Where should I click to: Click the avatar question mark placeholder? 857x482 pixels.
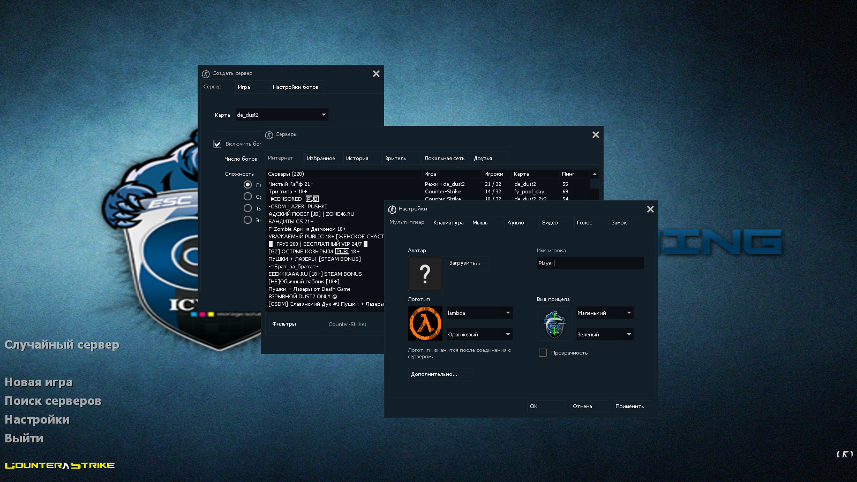pos(425,274)
